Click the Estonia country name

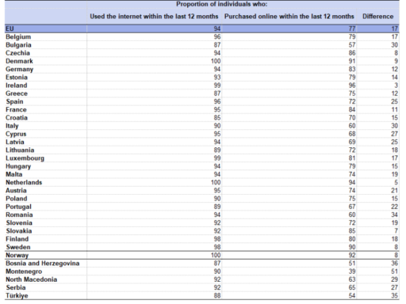[x=17, y=77]
